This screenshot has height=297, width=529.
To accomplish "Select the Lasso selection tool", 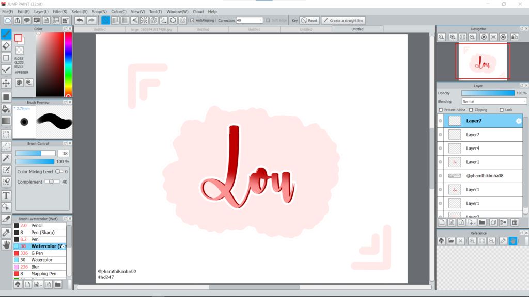I will 6,146.
